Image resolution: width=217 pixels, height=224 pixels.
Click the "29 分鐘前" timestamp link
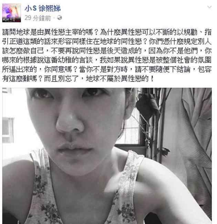point(38,18)
